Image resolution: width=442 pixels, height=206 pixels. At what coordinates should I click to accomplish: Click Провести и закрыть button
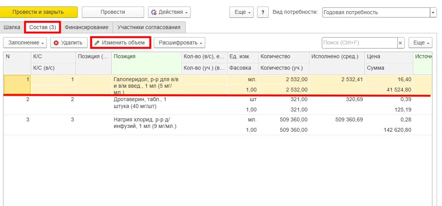38,12
